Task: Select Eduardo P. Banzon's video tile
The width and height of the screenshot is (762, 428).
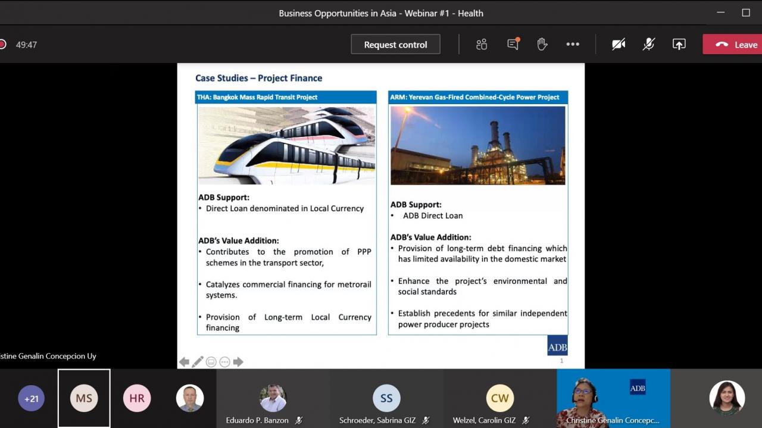Action: pyautogui.click(x=273, y=398)
